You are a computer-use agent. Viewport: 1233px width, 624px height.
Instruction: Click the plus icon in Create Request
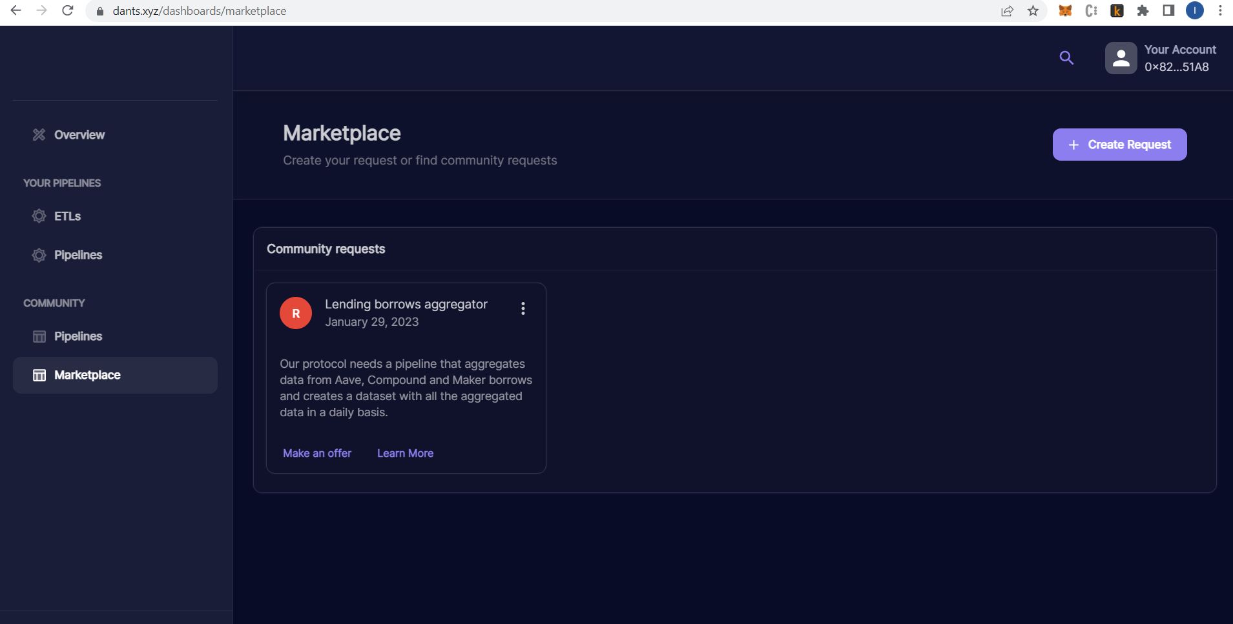1073,145
